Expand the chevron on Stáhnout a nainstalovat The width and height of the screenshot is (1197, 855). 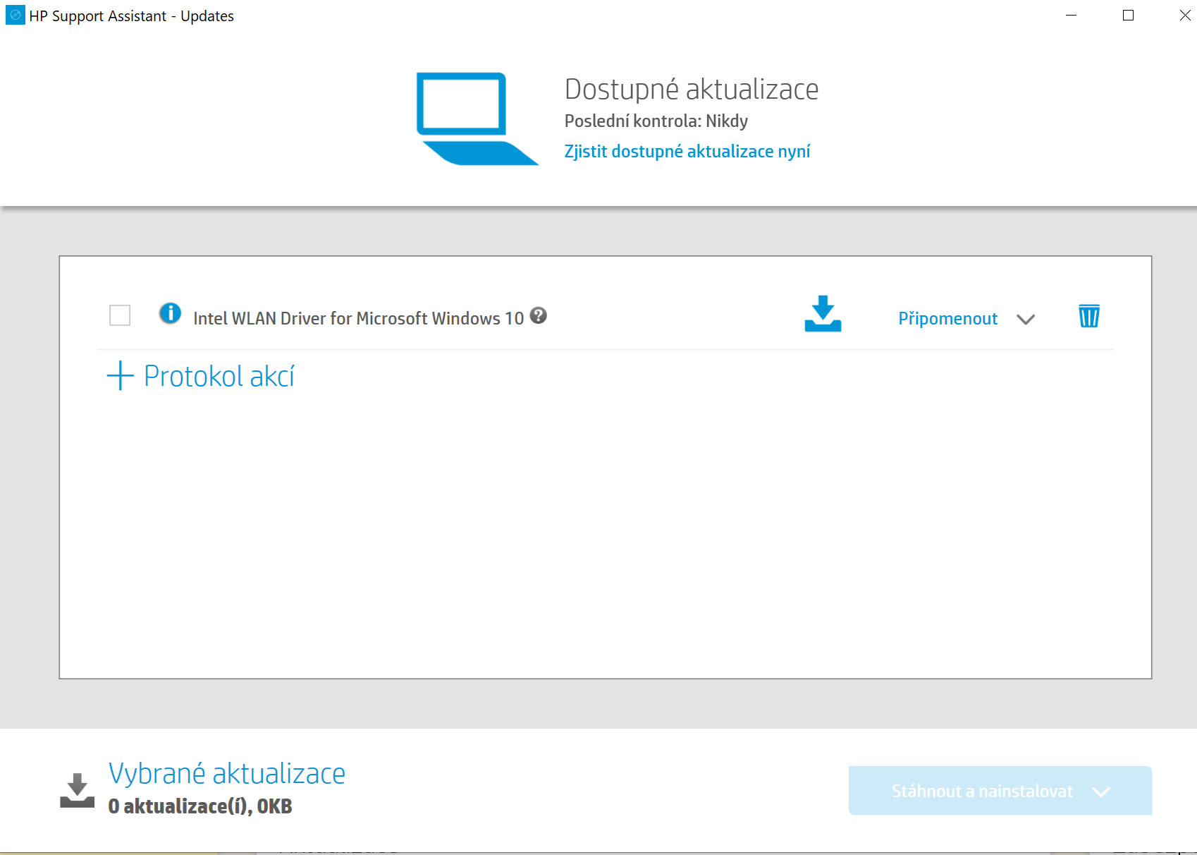[x=1100, y=791]
